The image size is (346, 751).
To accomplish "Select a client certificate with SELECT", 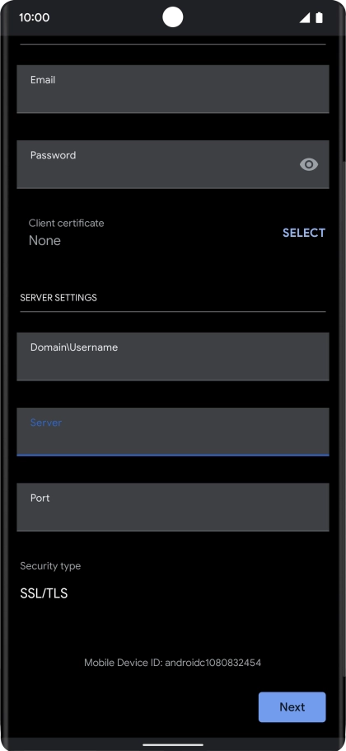I will click(x=304, y=233).
